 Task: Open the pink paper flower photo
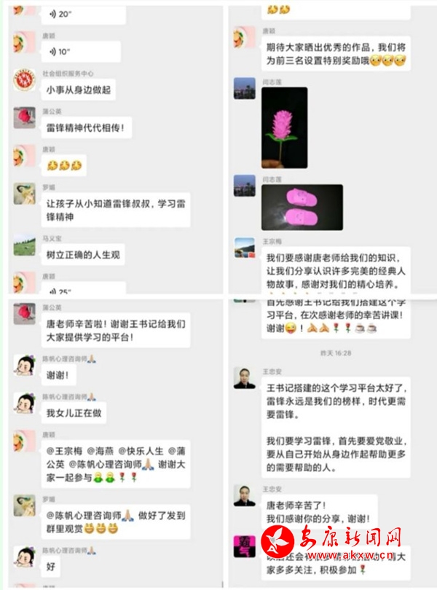click(x=285, y=127)
